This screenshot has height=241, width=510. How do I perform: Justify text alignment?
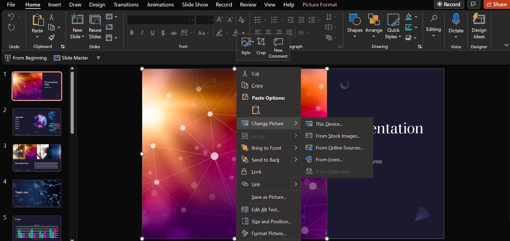pos(289,33)
